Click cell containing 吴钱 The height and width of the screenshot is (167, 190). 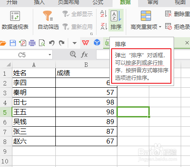(34, 122)
